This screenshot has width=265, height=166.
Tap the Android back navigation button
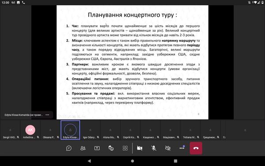[x=89, y=161]
